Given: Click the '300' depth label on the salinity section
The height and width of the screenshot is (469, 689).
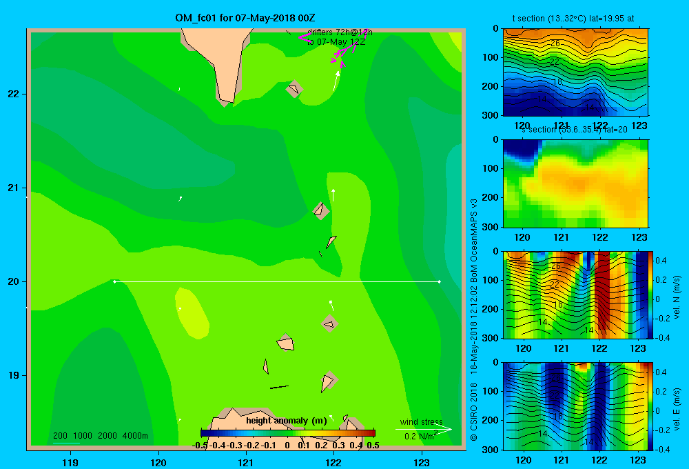Looking at the screenshot, I should [491, 227].
